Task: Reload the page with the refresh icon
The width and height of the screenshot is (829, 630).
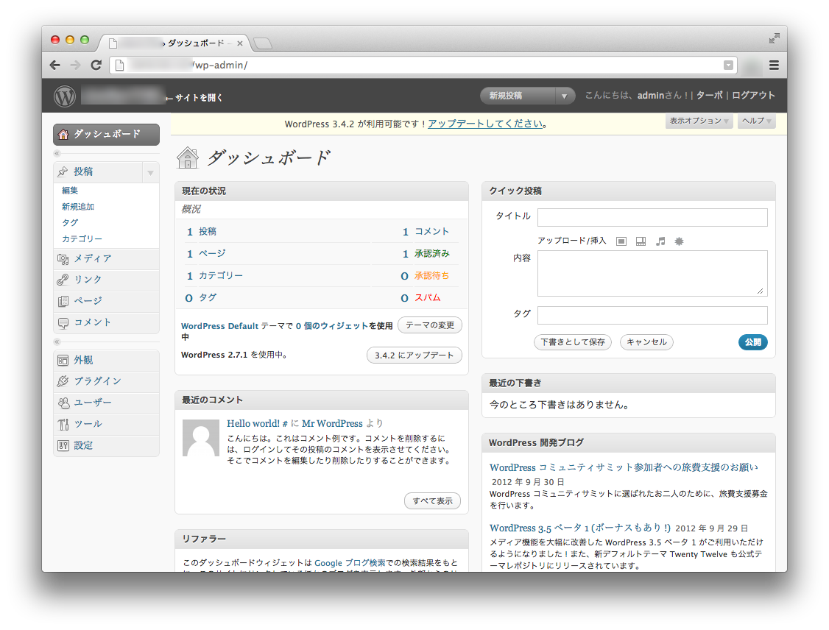Action: click(x=96, y=65)
